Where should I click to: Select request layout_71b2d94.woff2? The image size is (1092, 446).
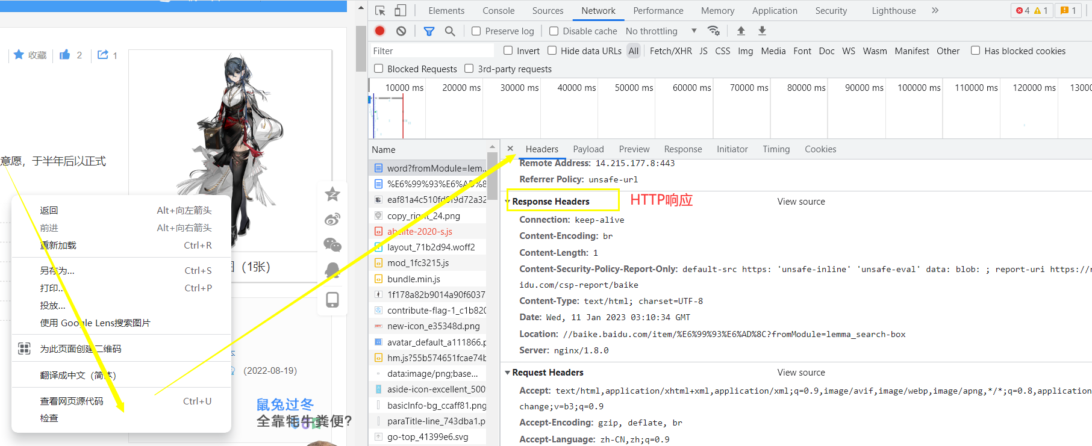pyautogui.click(x=428, y=247)
